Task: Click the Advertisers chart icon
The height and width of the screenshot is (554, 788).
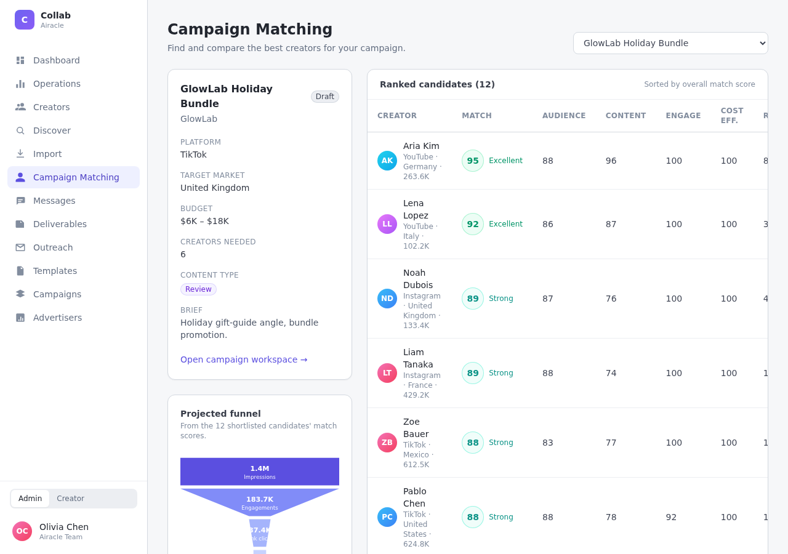Action: 20,318
